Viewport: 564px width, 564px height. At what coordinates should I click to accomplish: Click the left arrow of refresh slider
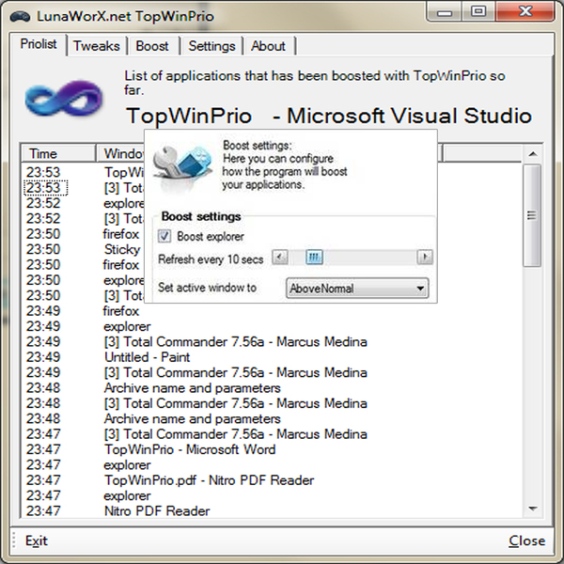[280, 257]
